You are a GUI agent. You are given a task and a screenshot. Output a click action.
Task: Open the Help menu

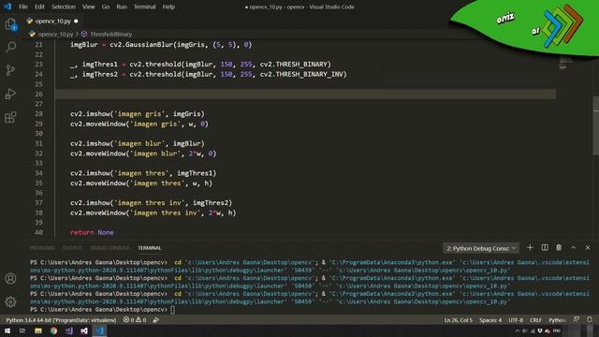[x=168, y=7]
